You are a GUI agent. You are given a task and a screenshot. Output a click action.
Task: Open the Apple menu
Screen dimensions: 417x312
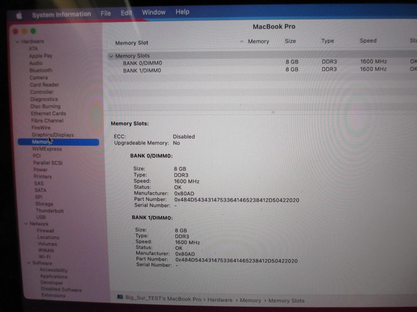click(x=19, y=15)
